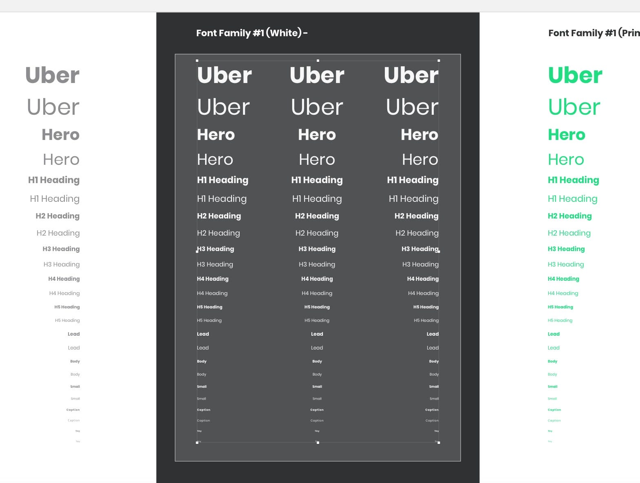Screen dimensions: 640x483
Task: Click the light gray 'H4 Heading' text
Action: click(x=64, y=293)
